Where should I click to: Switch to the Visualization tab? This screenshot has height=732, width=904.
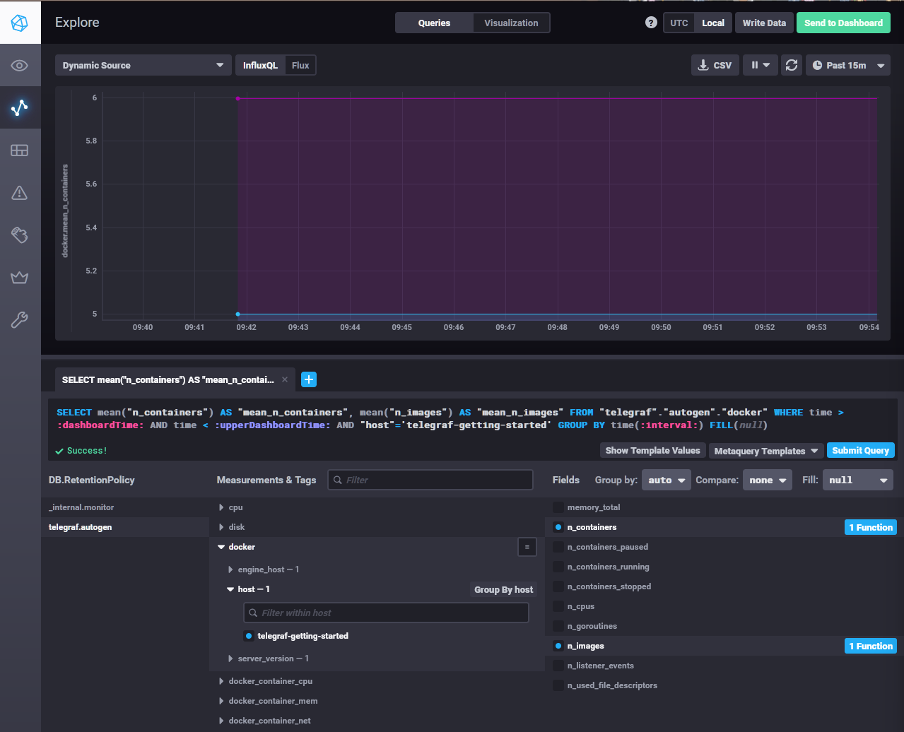tap(510, 22)
